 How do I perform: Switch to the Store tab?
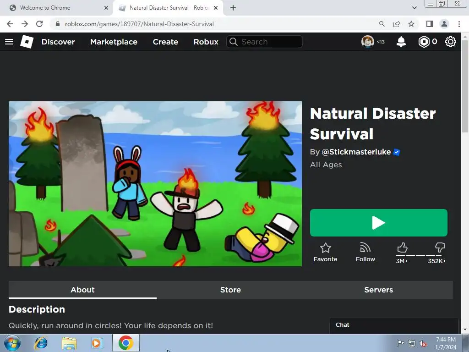click(x=230, y=290)
